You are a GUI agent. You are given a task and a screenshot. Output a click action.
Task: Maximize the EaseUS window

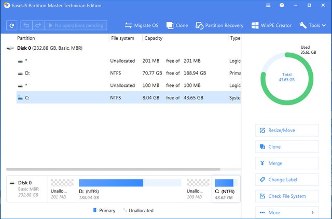coord(309,5)
